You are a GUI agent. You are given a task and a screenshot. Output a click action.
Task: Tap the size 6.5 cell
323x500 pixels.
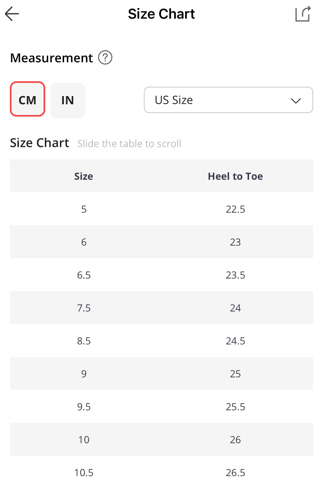click(x=84, y=275)
